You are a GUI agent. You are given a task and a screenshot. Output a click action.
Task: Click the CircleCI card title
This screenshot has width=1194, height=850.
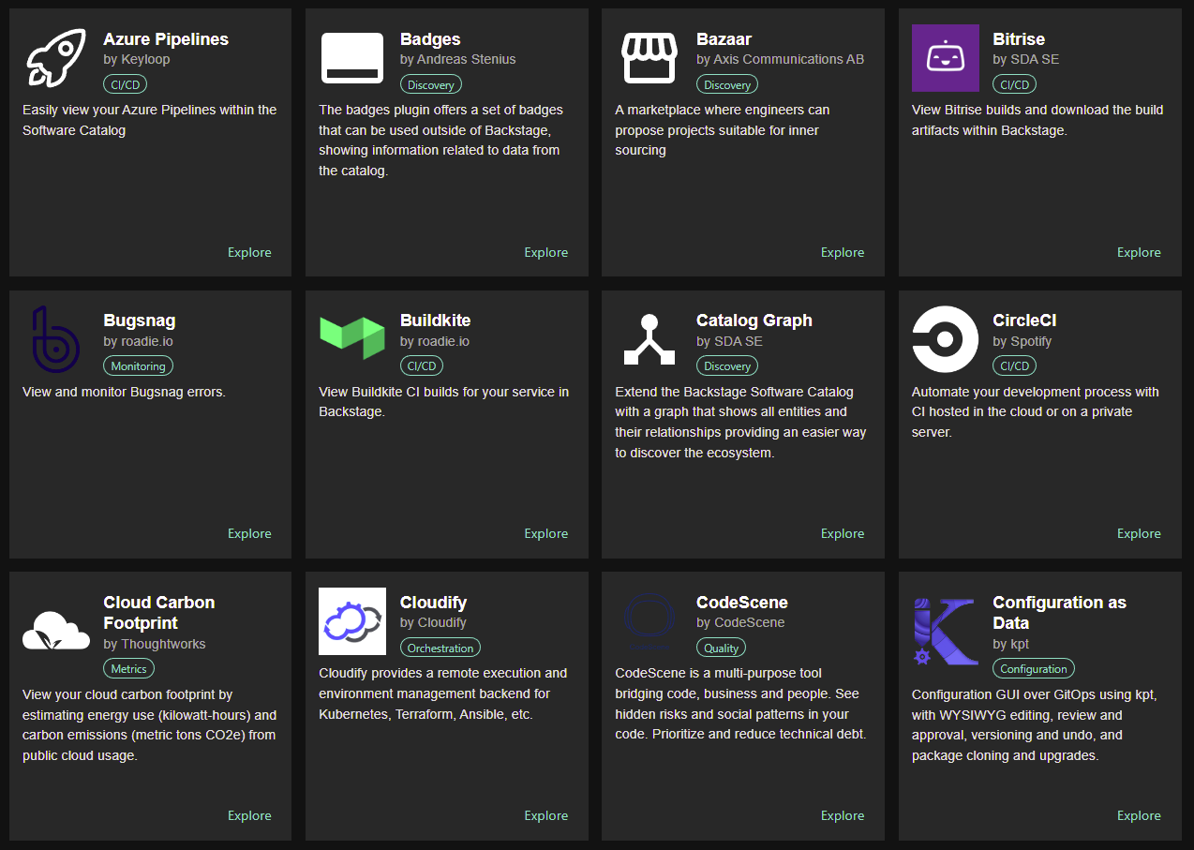1024,321
